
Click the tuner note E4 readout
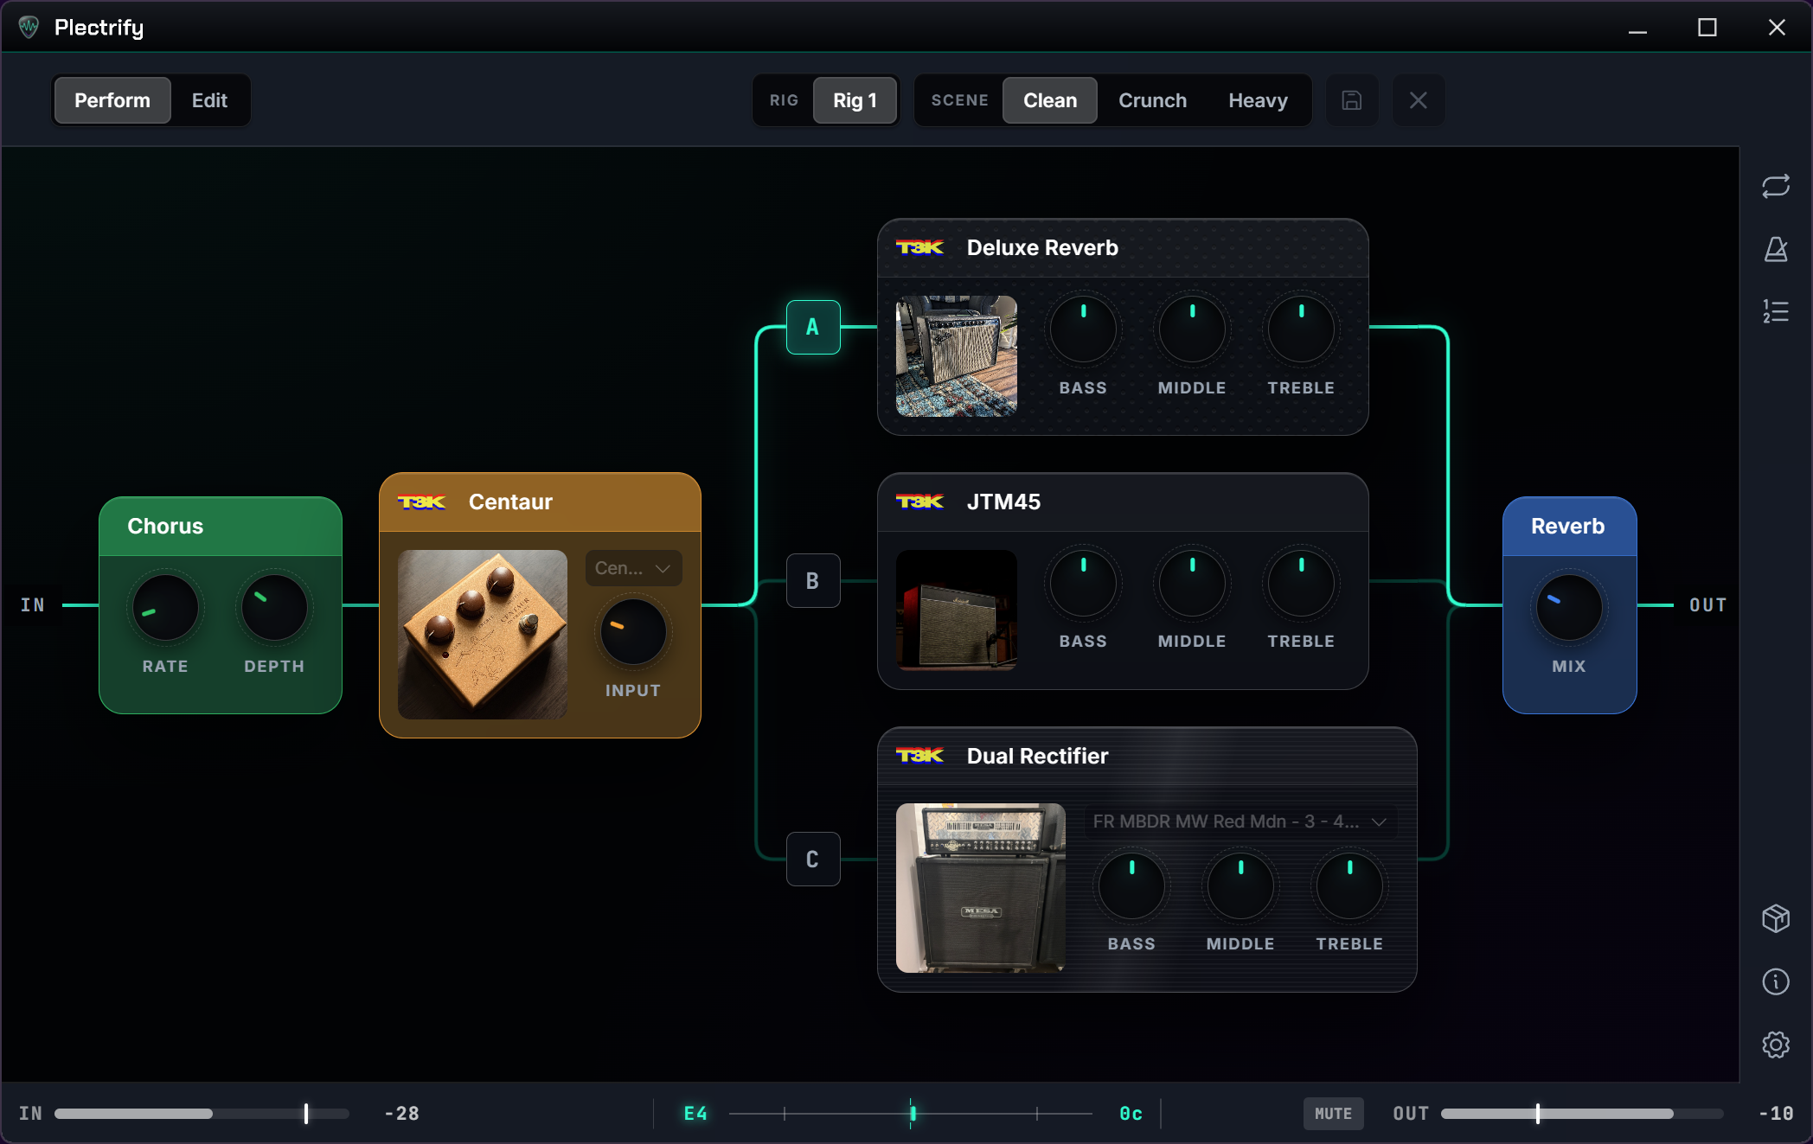695,1114
